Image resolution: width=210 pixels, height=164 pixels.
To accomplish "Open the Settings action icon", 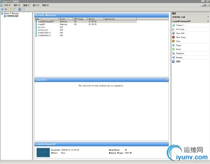I will (173, 29).
